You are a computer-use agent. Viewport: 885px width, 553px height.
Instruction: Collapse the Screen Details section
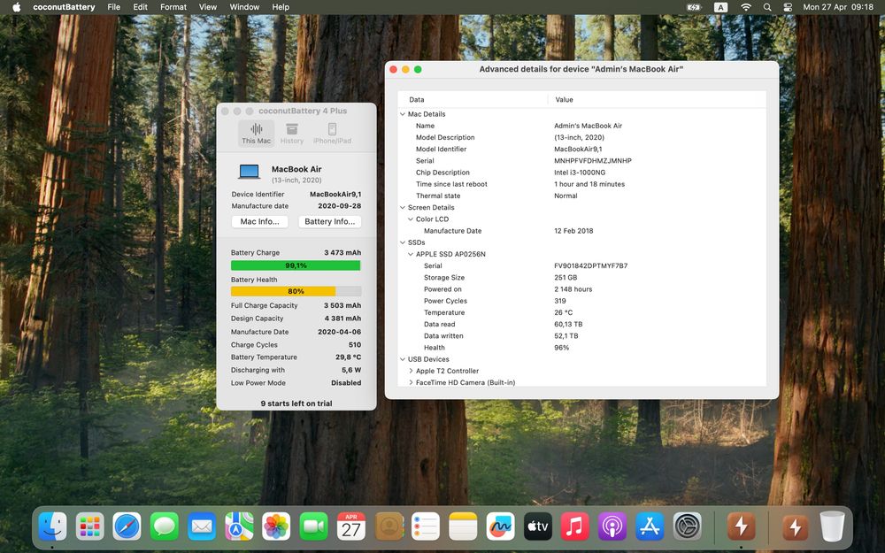(403, 208)
